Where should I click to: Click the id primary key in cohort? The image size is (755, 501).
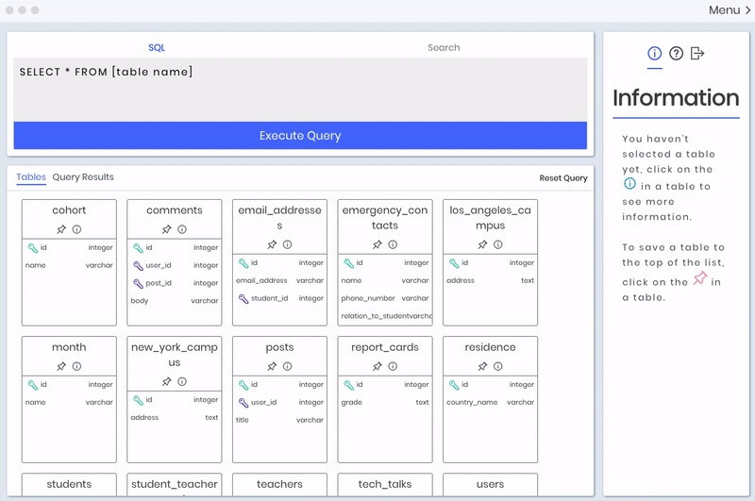69,248
